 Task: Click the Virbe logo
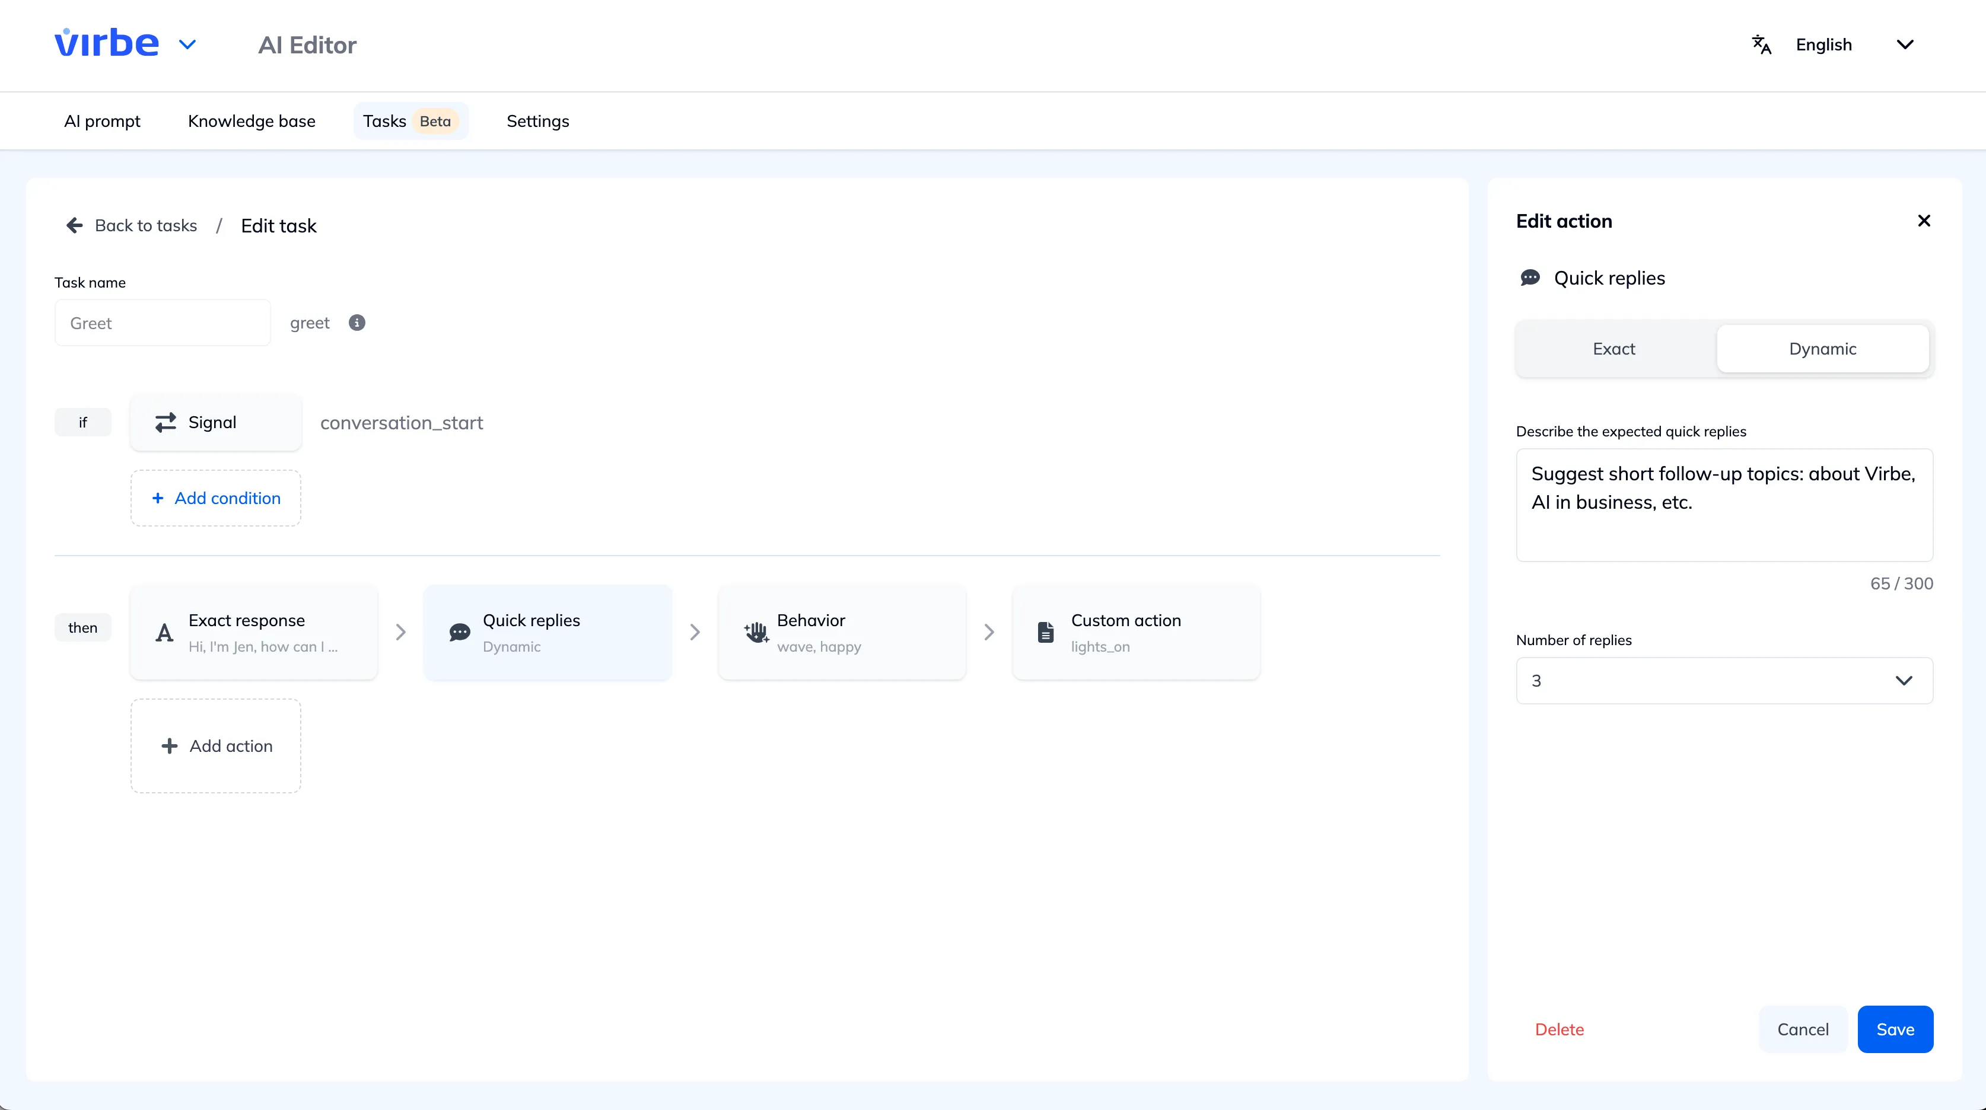click(x=106, y=43)
